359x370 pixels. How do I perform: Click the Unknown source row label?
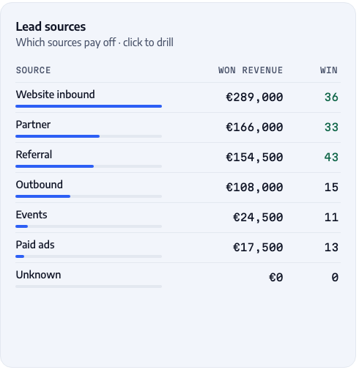[x=38, y=275]
